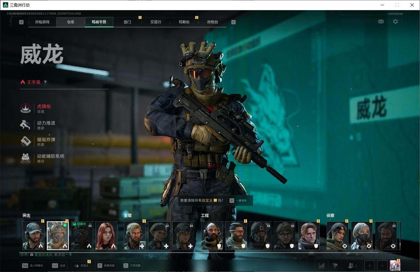Select the 动力推进 skill icon
The width and height of the screenshot is (420, 272).
pos(26,125)
